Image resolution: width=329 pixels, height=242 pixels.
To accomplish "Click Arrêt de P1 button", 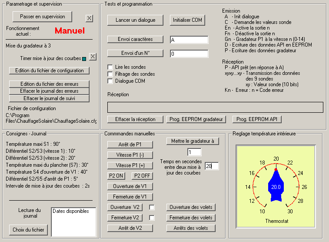I will click(x=130, y=145).
